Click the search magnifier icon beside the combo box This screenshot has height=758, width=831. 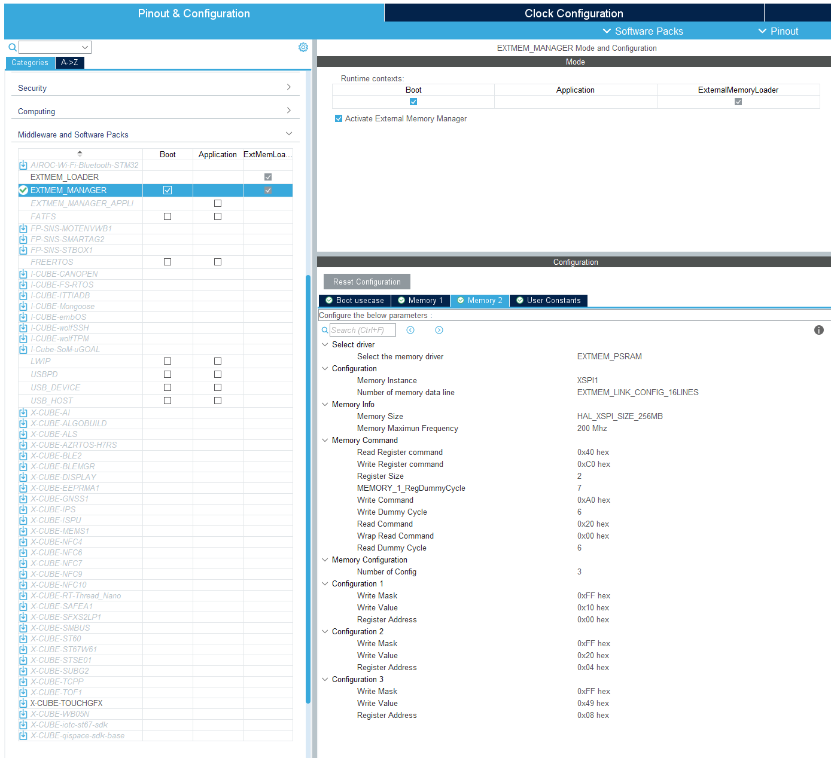coord(12,47)
